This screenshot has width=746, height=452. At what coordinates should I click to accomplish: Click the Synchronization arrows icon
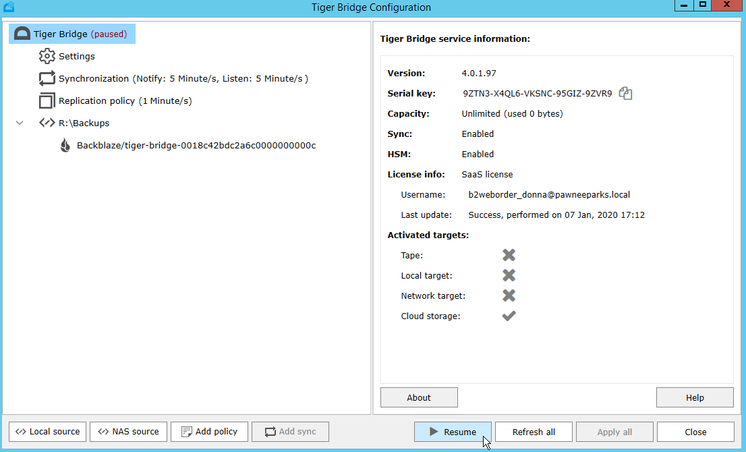coord(47,78)
